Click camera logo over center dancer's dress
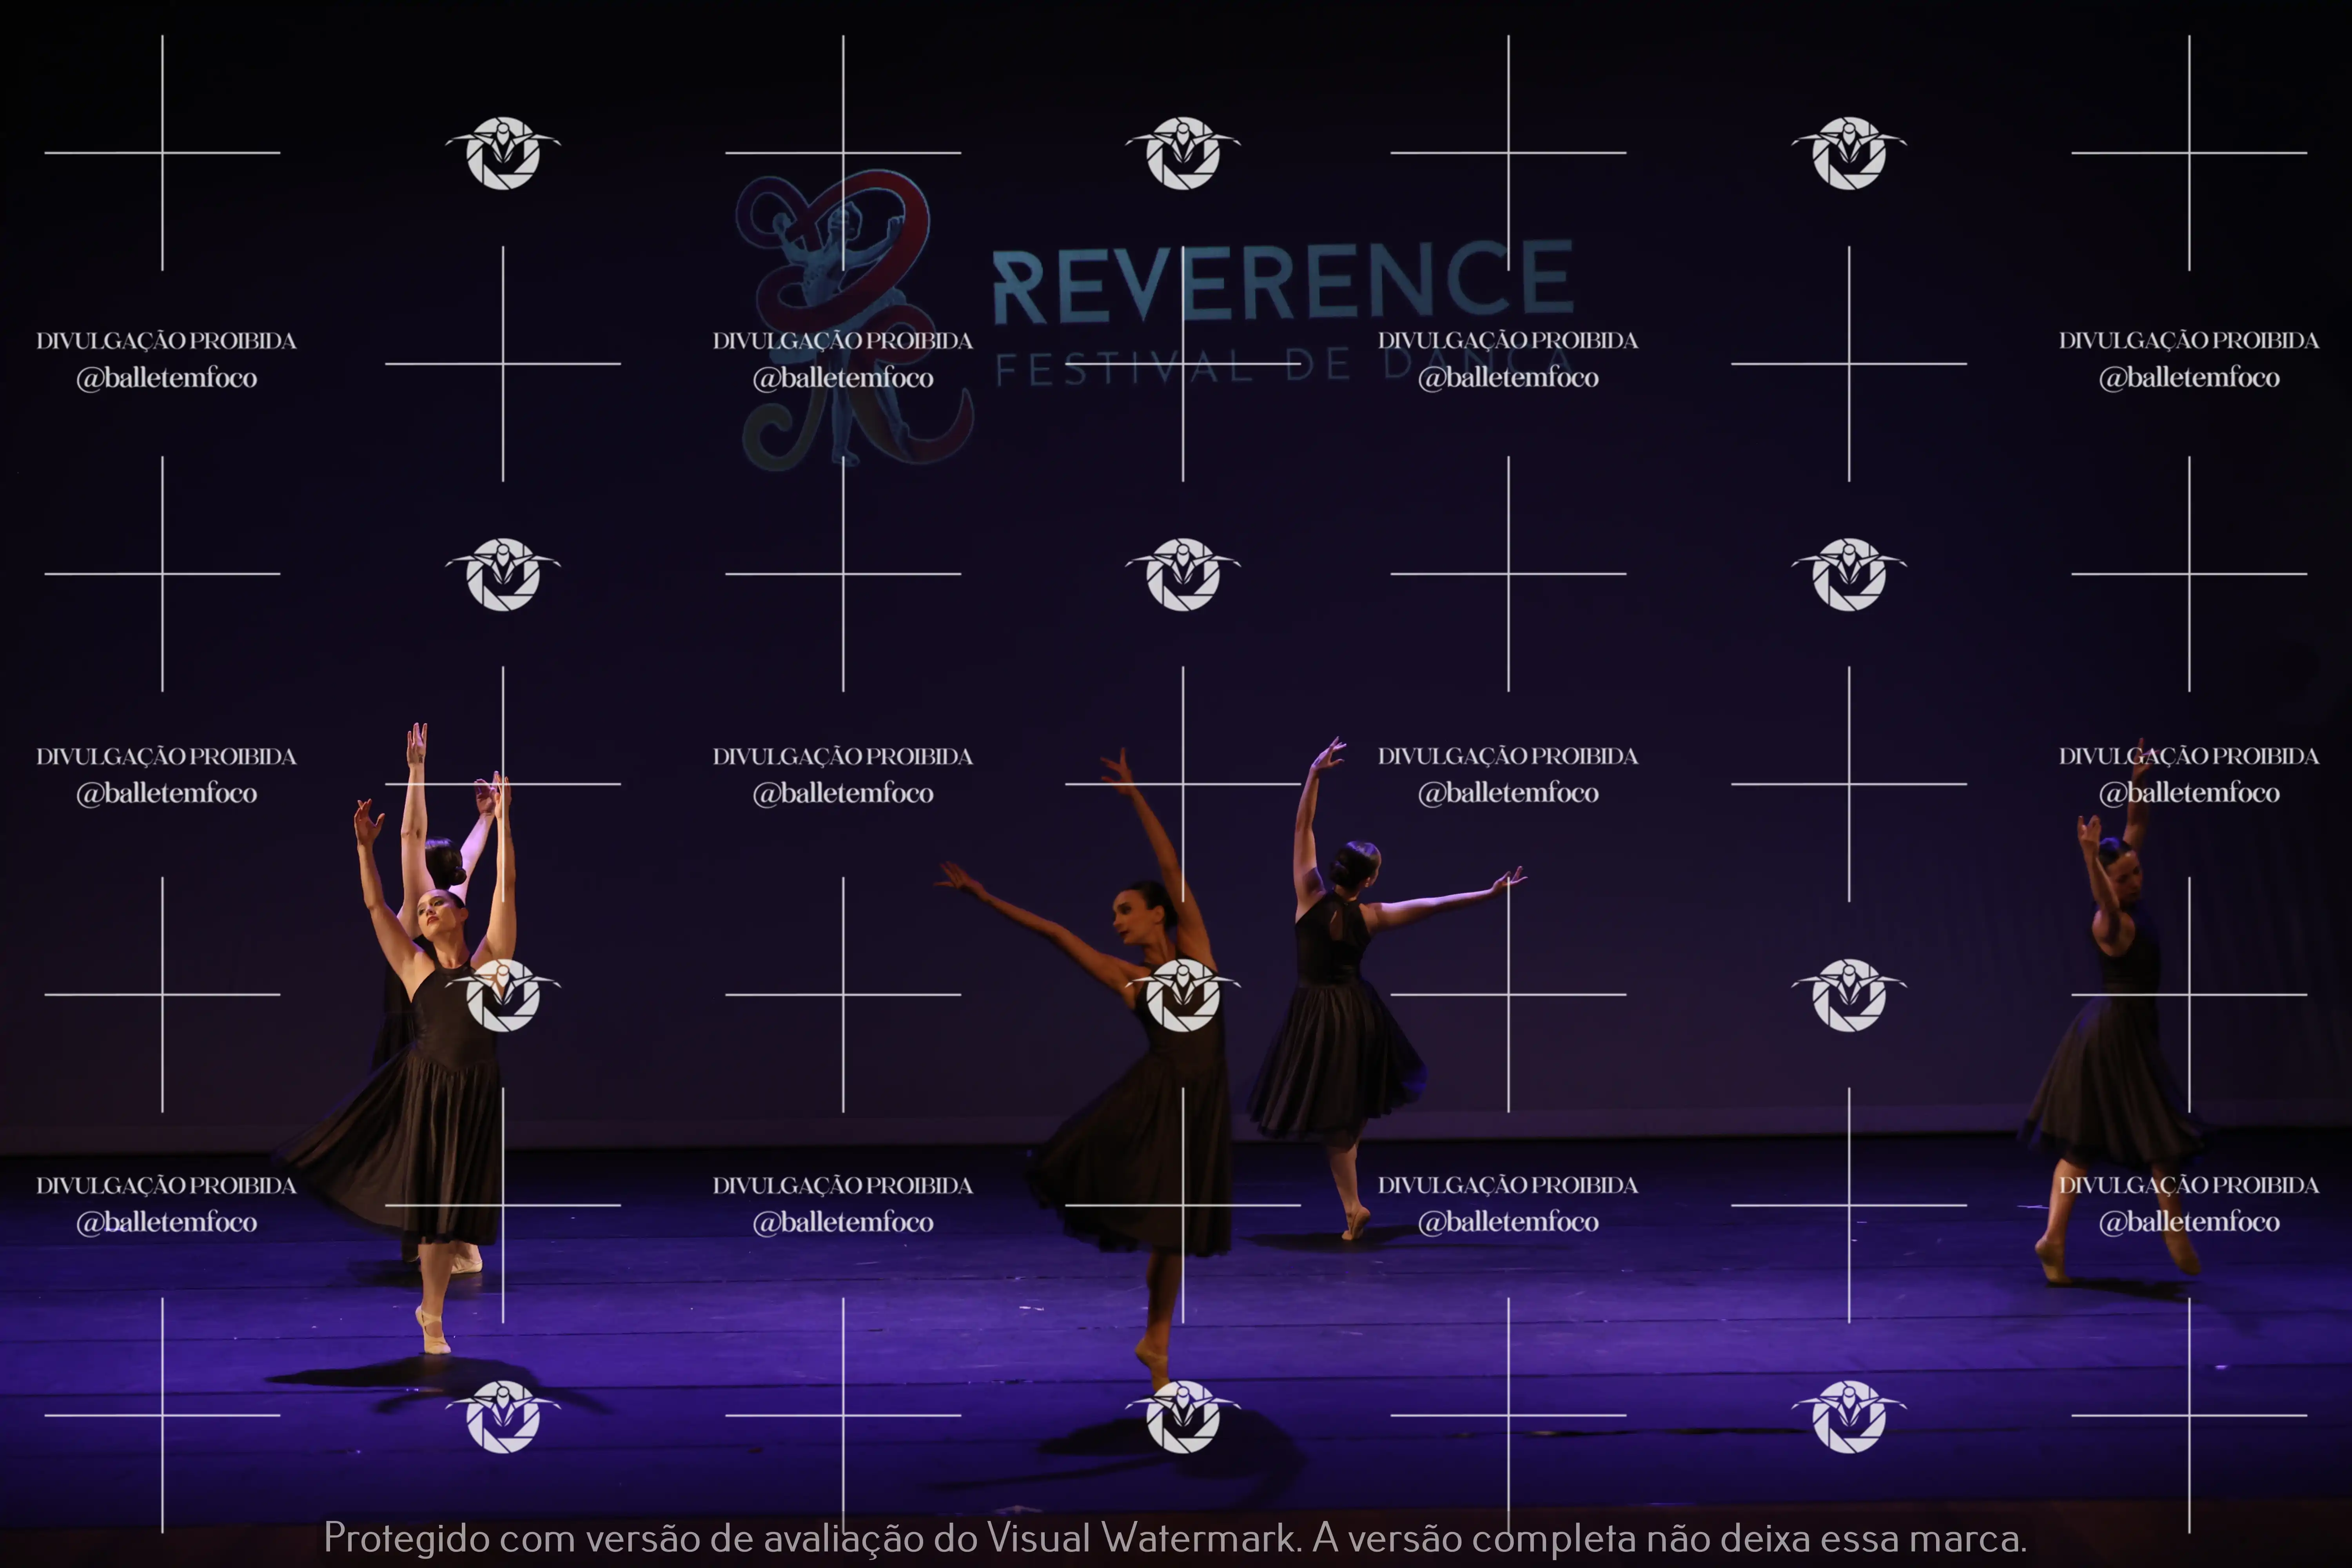 1183,995
